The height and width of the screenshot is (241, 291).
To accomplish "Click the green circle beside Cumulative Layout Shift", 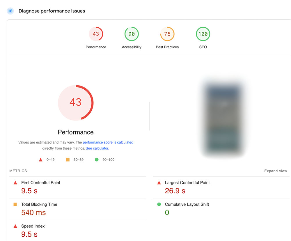I will click(x=159, y=204).
